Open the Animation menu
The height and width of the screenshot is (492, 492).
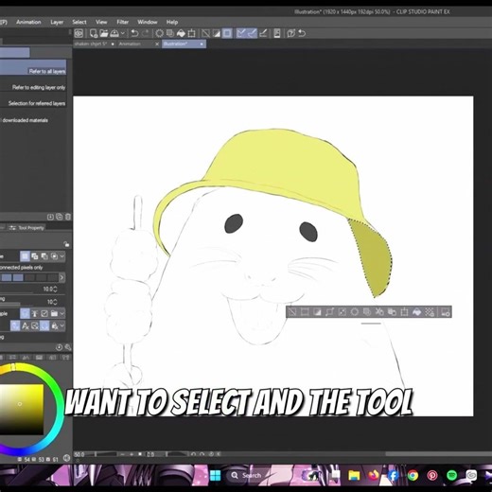click(x=28, y=22)
